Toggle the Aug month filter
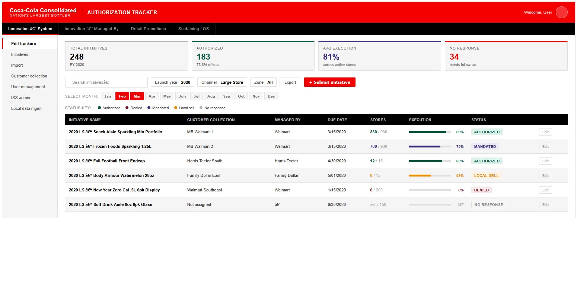577x302 pixels. [x=211, y=96]
